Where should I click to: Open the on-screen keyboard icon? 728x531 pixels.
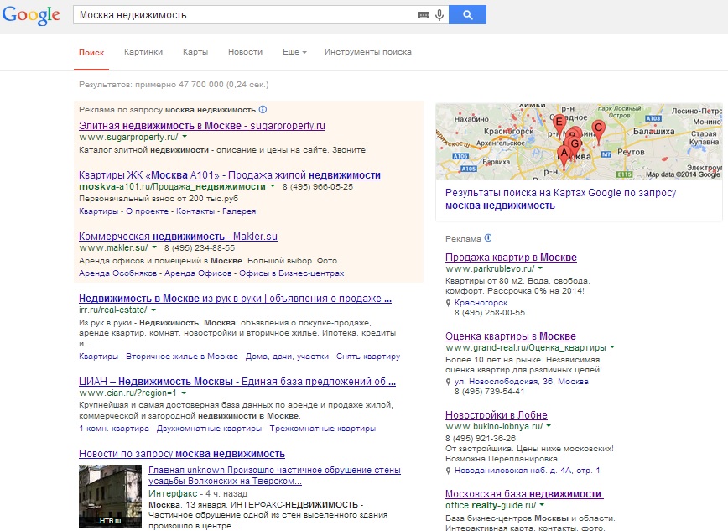pos(424,15)
